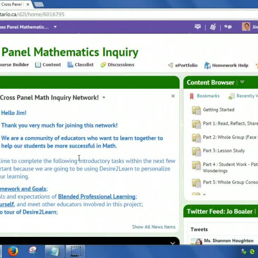Open Course Builder in navbar
Viewport: 258px width, 258px height.
14,64
